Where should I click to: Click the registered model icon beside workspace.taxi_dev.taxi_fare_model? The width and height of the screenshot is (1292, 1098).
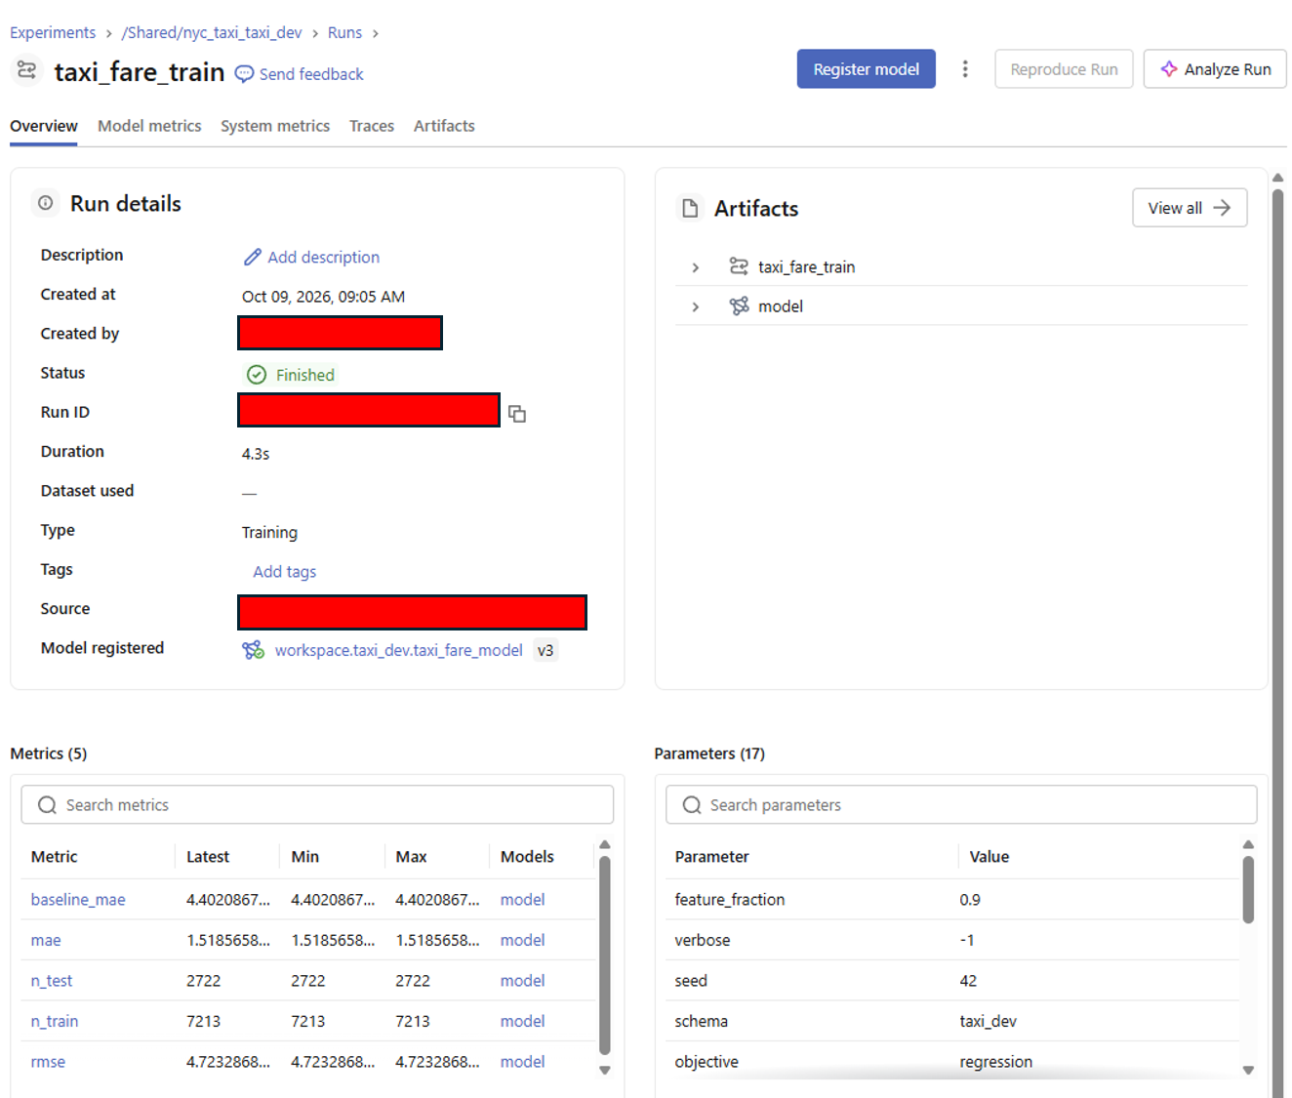pos(253,650)
